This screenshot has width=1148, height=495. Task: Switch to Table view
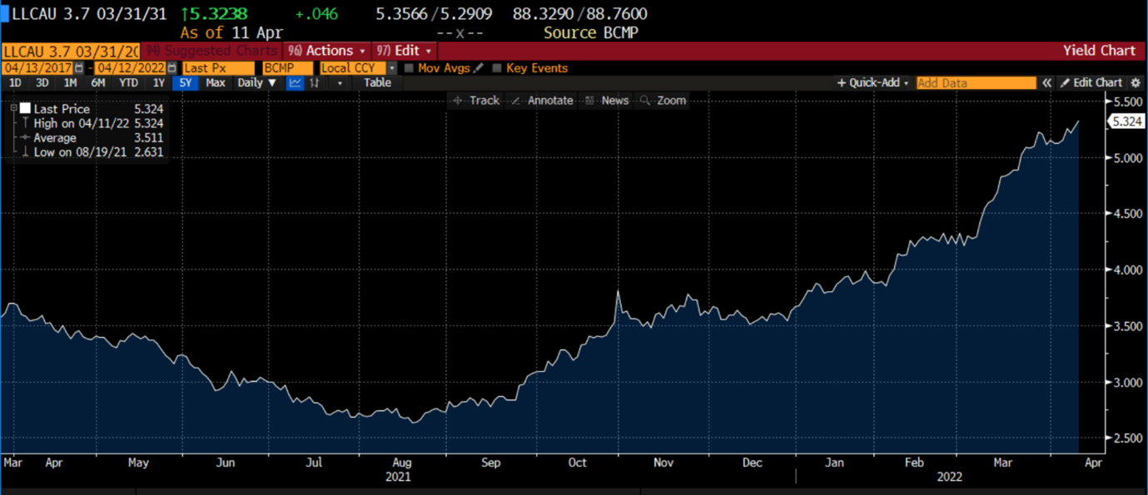[377, 82]
